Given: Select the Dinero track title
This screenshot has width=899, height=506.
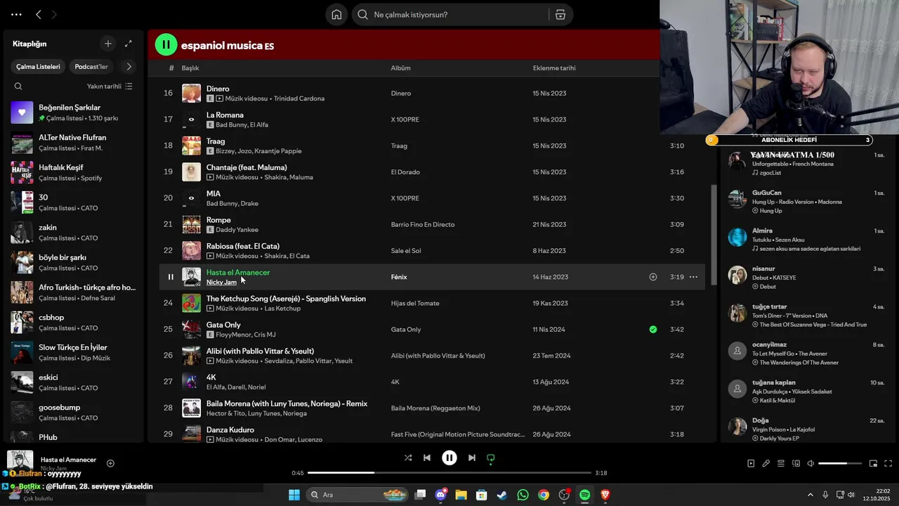Looking at the screenshot, I should click(x=218, y=89).
